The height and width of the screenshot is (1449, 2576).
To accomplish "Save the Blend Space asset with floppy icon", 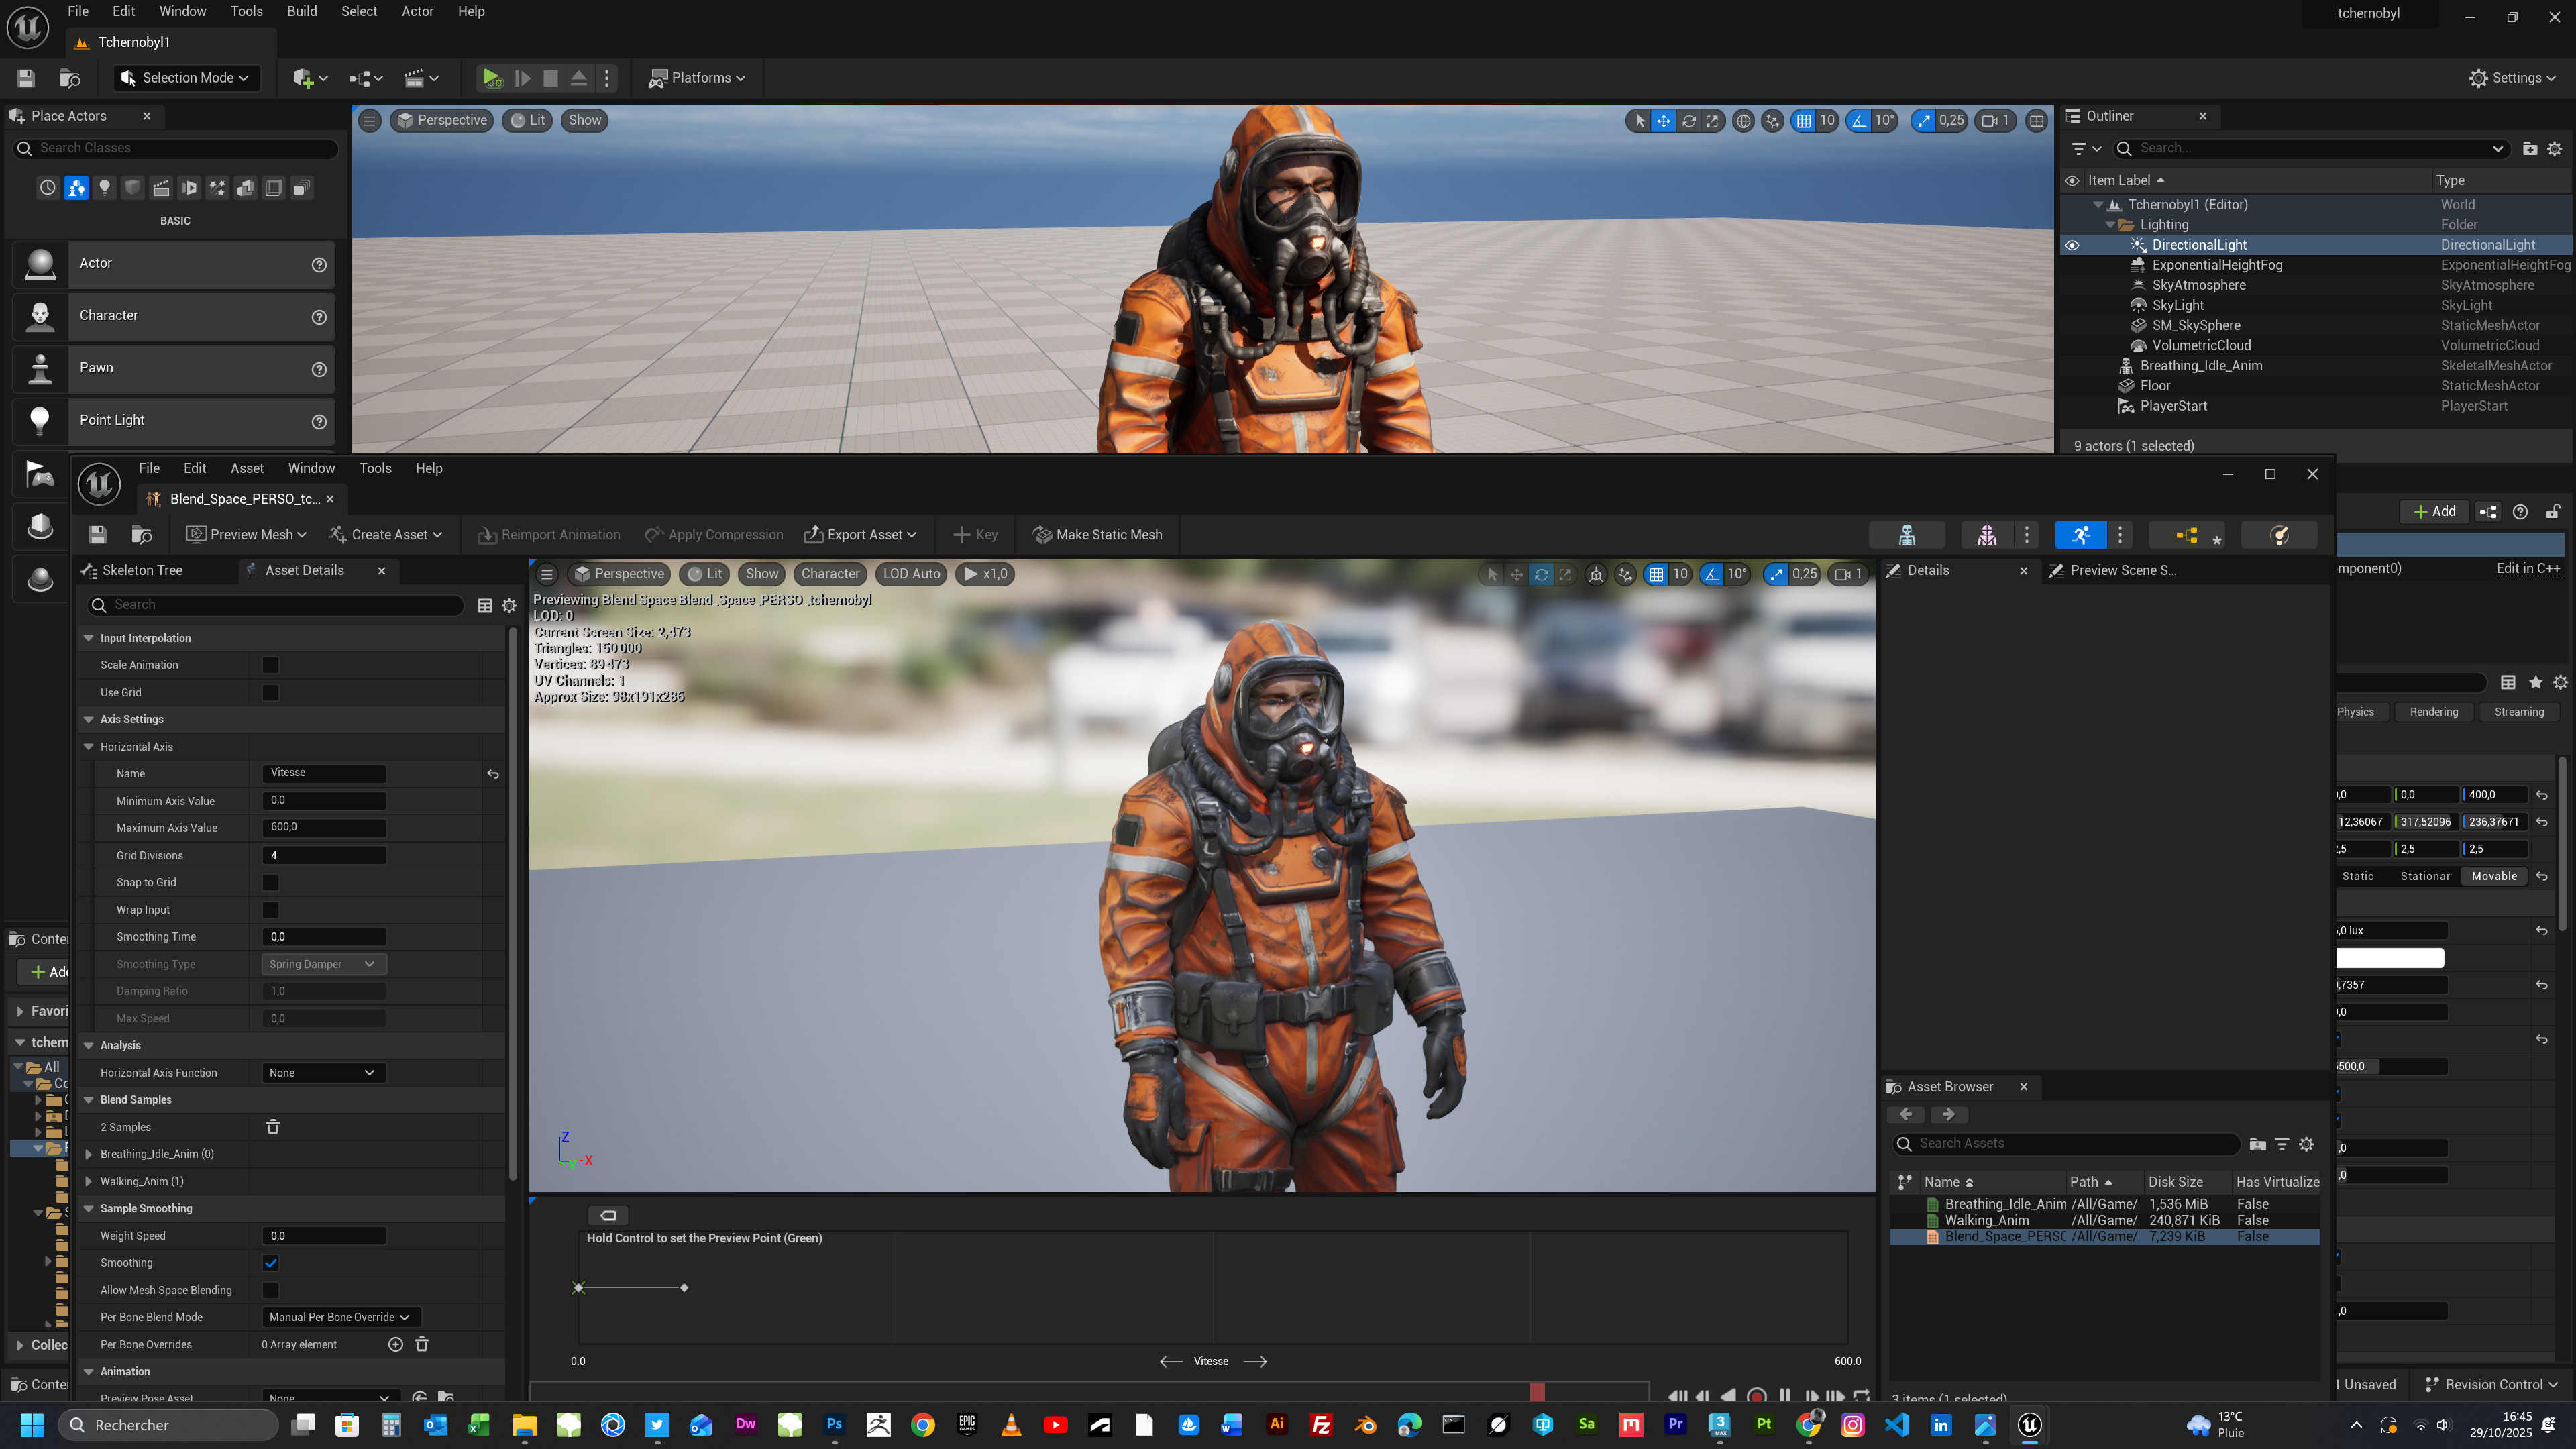I will click(97, 535).
